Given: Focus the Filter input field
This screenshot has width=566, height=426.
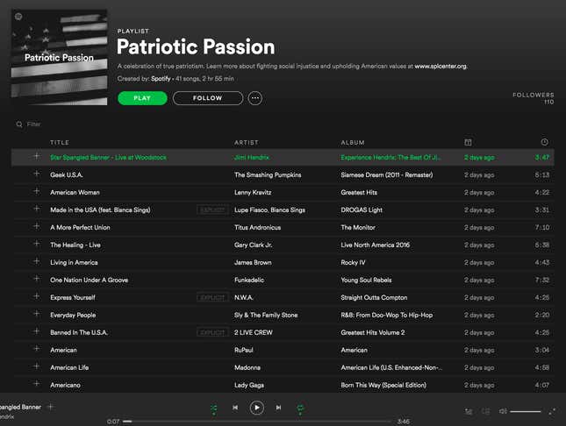Looking at the screenshot, I should 34,124.
